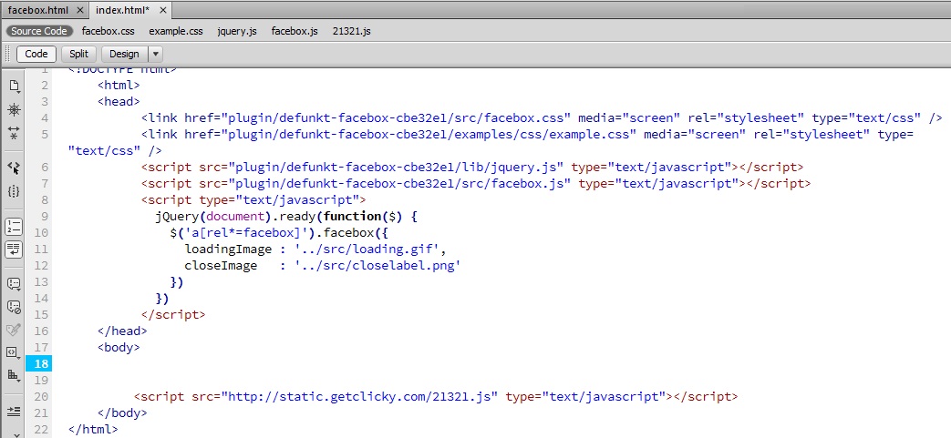Select the parent tag icon

[x=14, y=168]
